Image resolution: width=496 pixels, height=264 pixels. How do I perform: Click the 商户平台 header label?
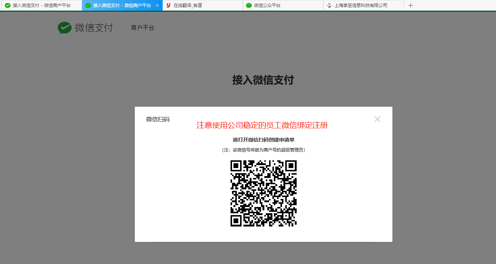pyautogui.click(x=143, y=28)
